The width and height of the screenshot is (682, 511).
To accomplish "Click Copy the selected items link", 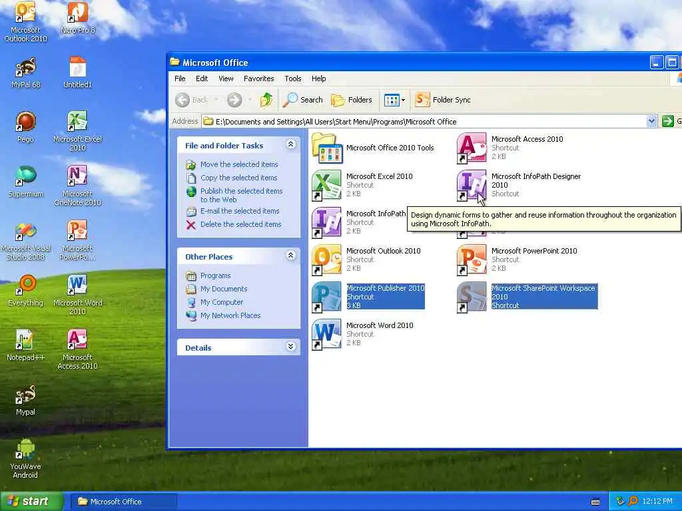I will 238,178.
